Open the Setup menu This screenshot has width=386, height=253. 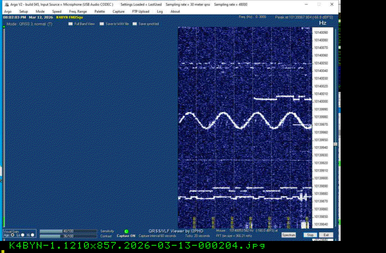coord(24,11)
